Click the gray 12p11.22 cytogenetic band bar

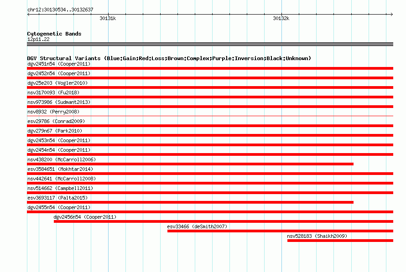[210, 44]
